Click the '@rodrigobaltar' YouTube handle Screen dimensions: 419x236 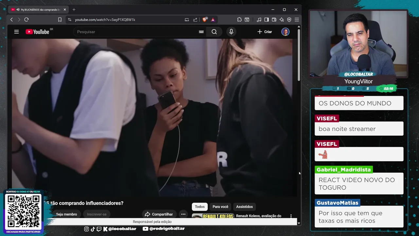point(164,229)
